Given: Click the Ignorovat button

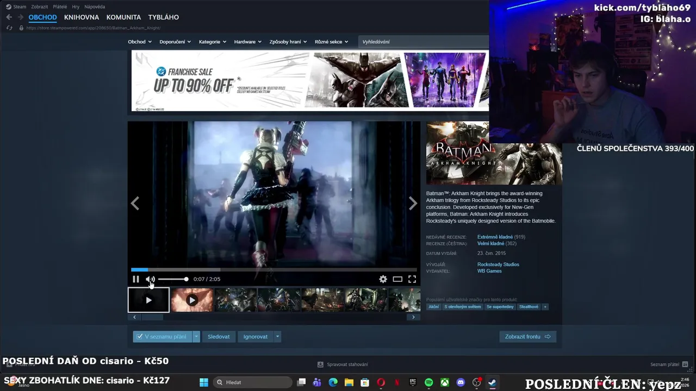Looking at the screenshot, I should pyautogui.click(x=256, y=337).
